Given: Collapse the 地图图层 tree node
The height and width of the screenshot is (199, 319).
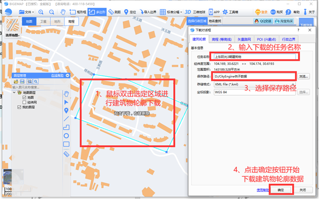Looking at the screenshot, I should point(14,92).
